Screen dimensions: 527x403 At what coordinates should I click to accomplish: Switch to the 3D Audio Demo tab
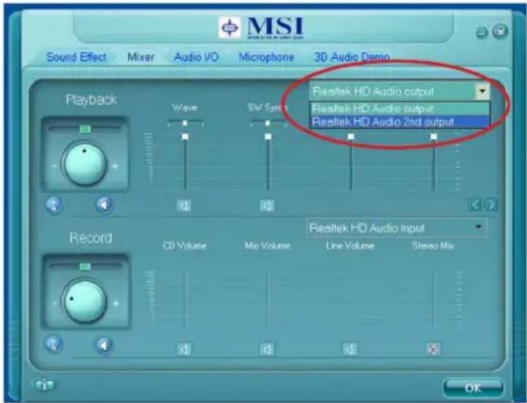[x=351, y=57]
